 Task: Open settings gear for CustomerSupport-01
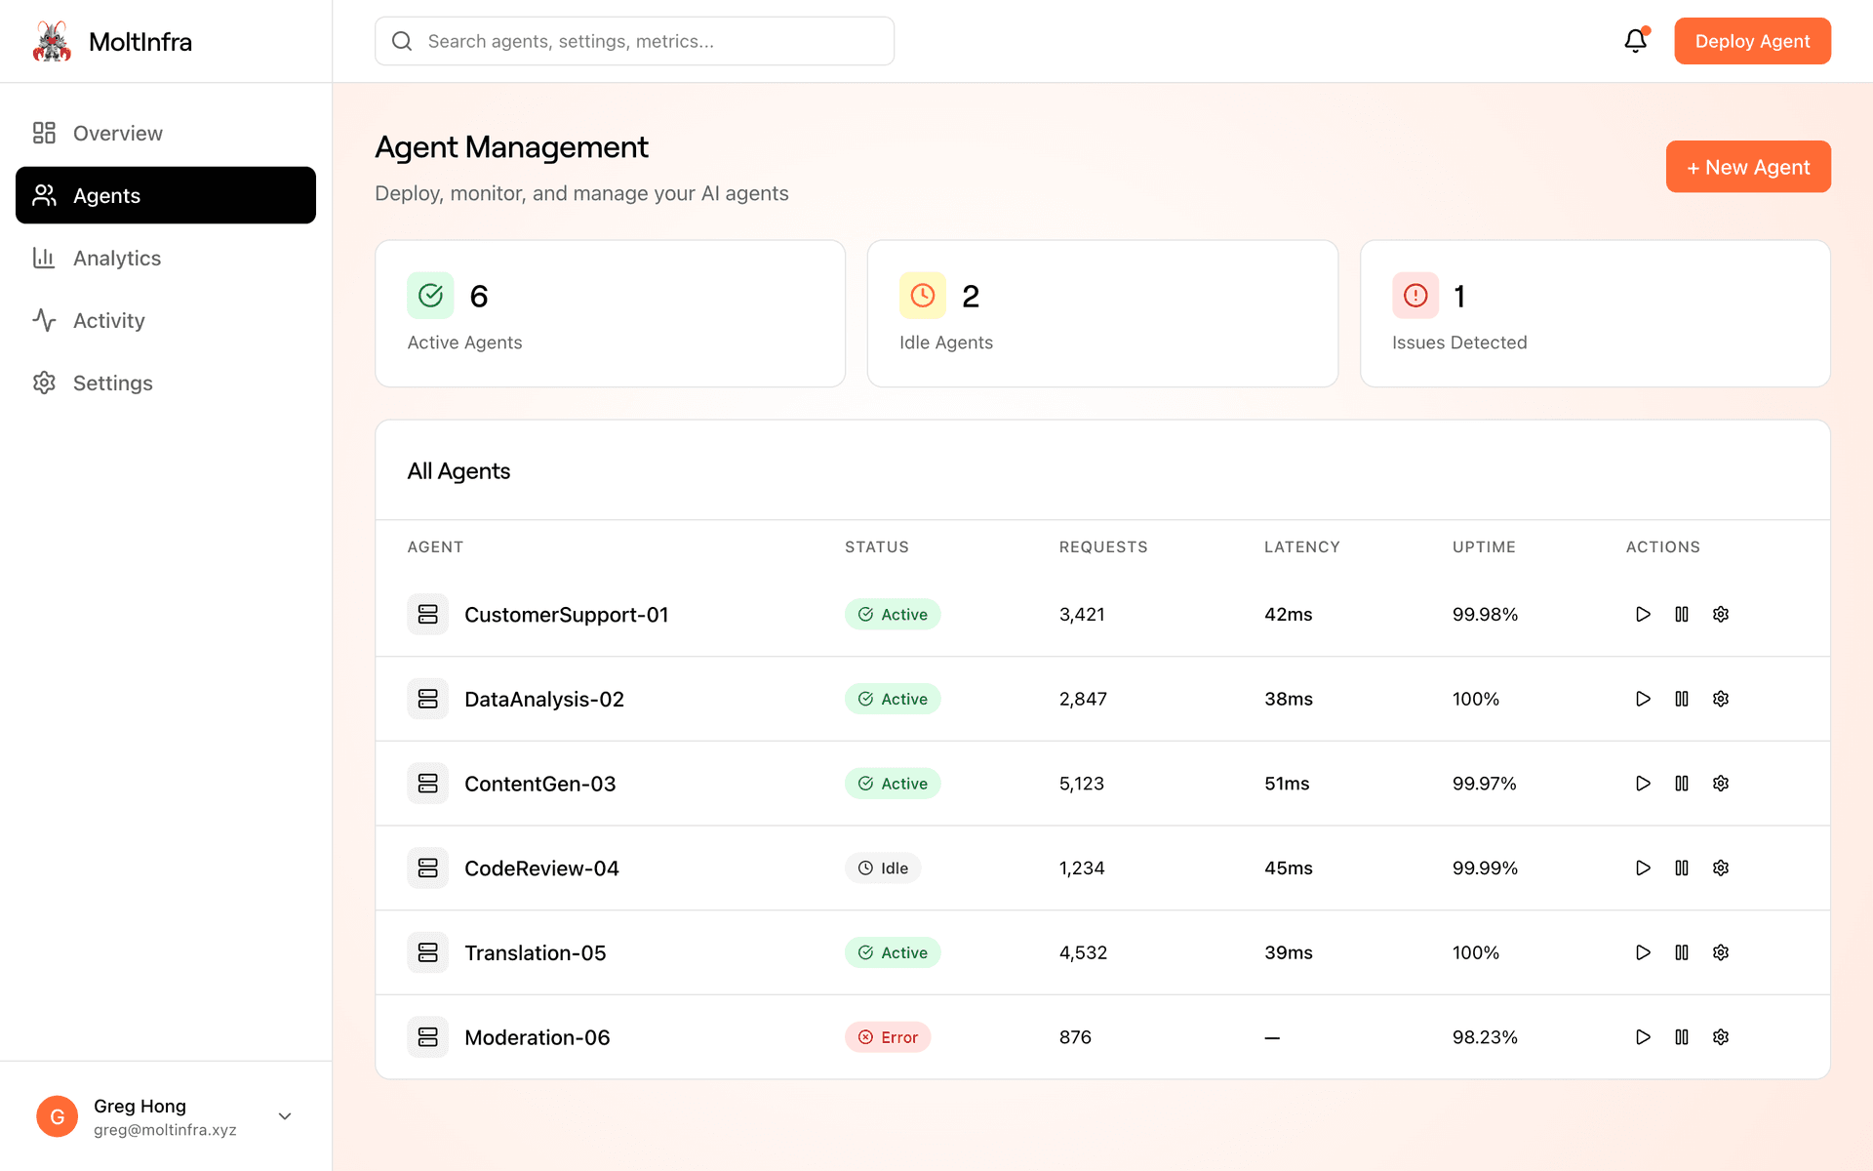pyautogui.click(x=1721, y=614)
